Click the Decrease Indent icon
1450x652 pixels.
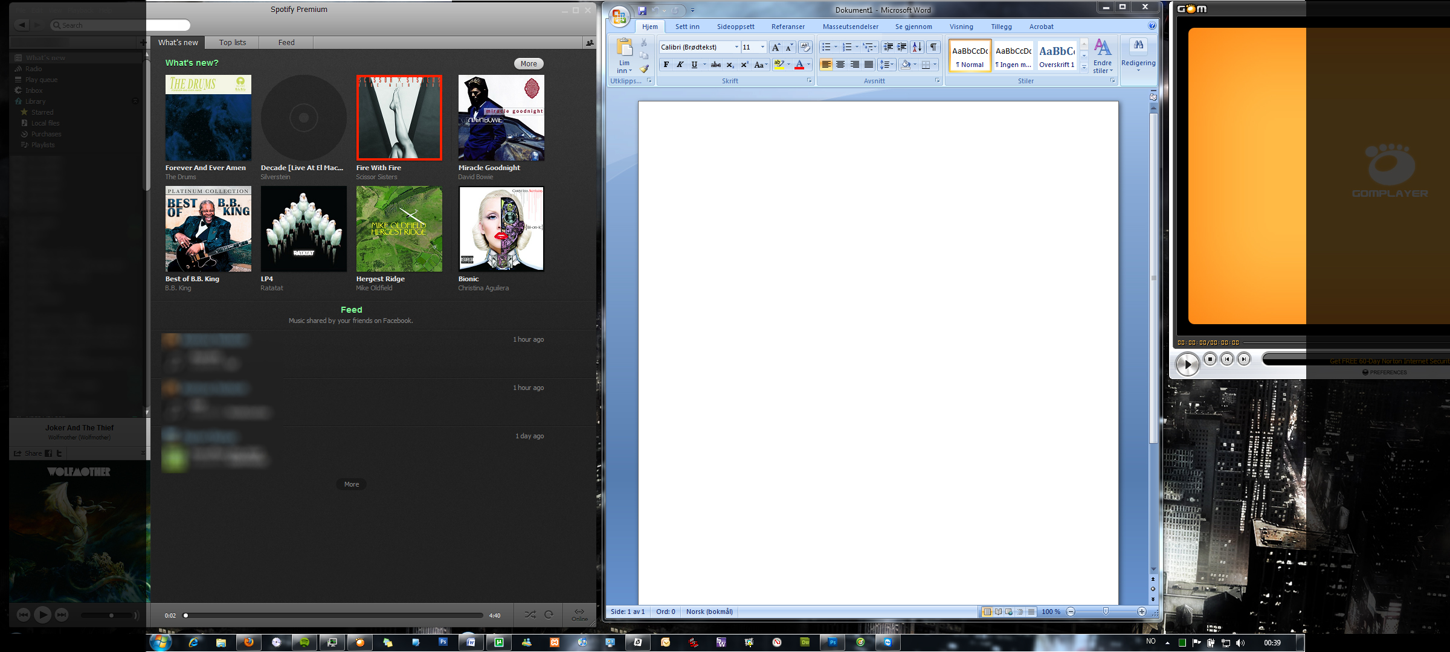click(x=888, y=47)
